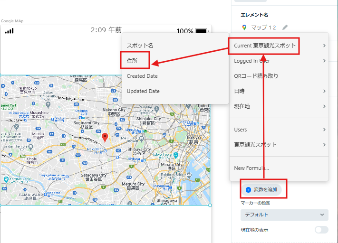Image resolution: width=338 pixels, height=243 pixels.
Task: Open New Formula... menu entry
Action: point(279,168)
